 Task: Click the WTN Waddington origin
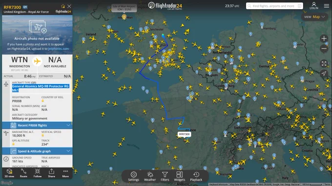pos(20,62)
